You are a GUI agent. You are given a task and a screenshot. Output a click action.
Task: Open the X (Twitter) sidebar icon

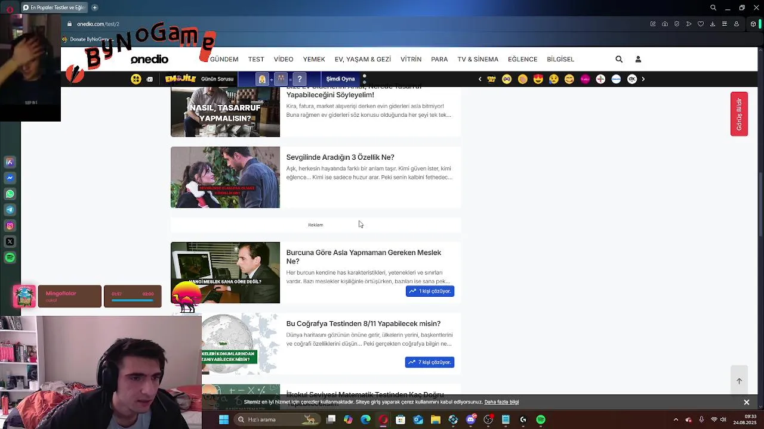pos(10,241)
